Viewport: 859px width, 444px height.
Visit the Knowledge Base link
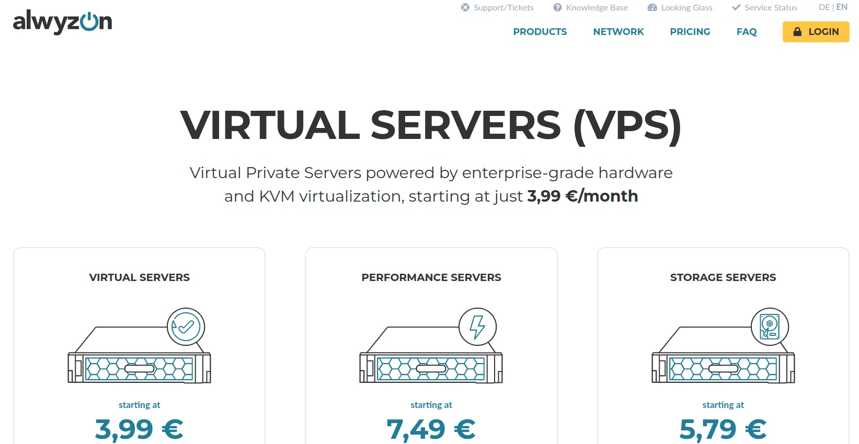click(x=591, y=7)
